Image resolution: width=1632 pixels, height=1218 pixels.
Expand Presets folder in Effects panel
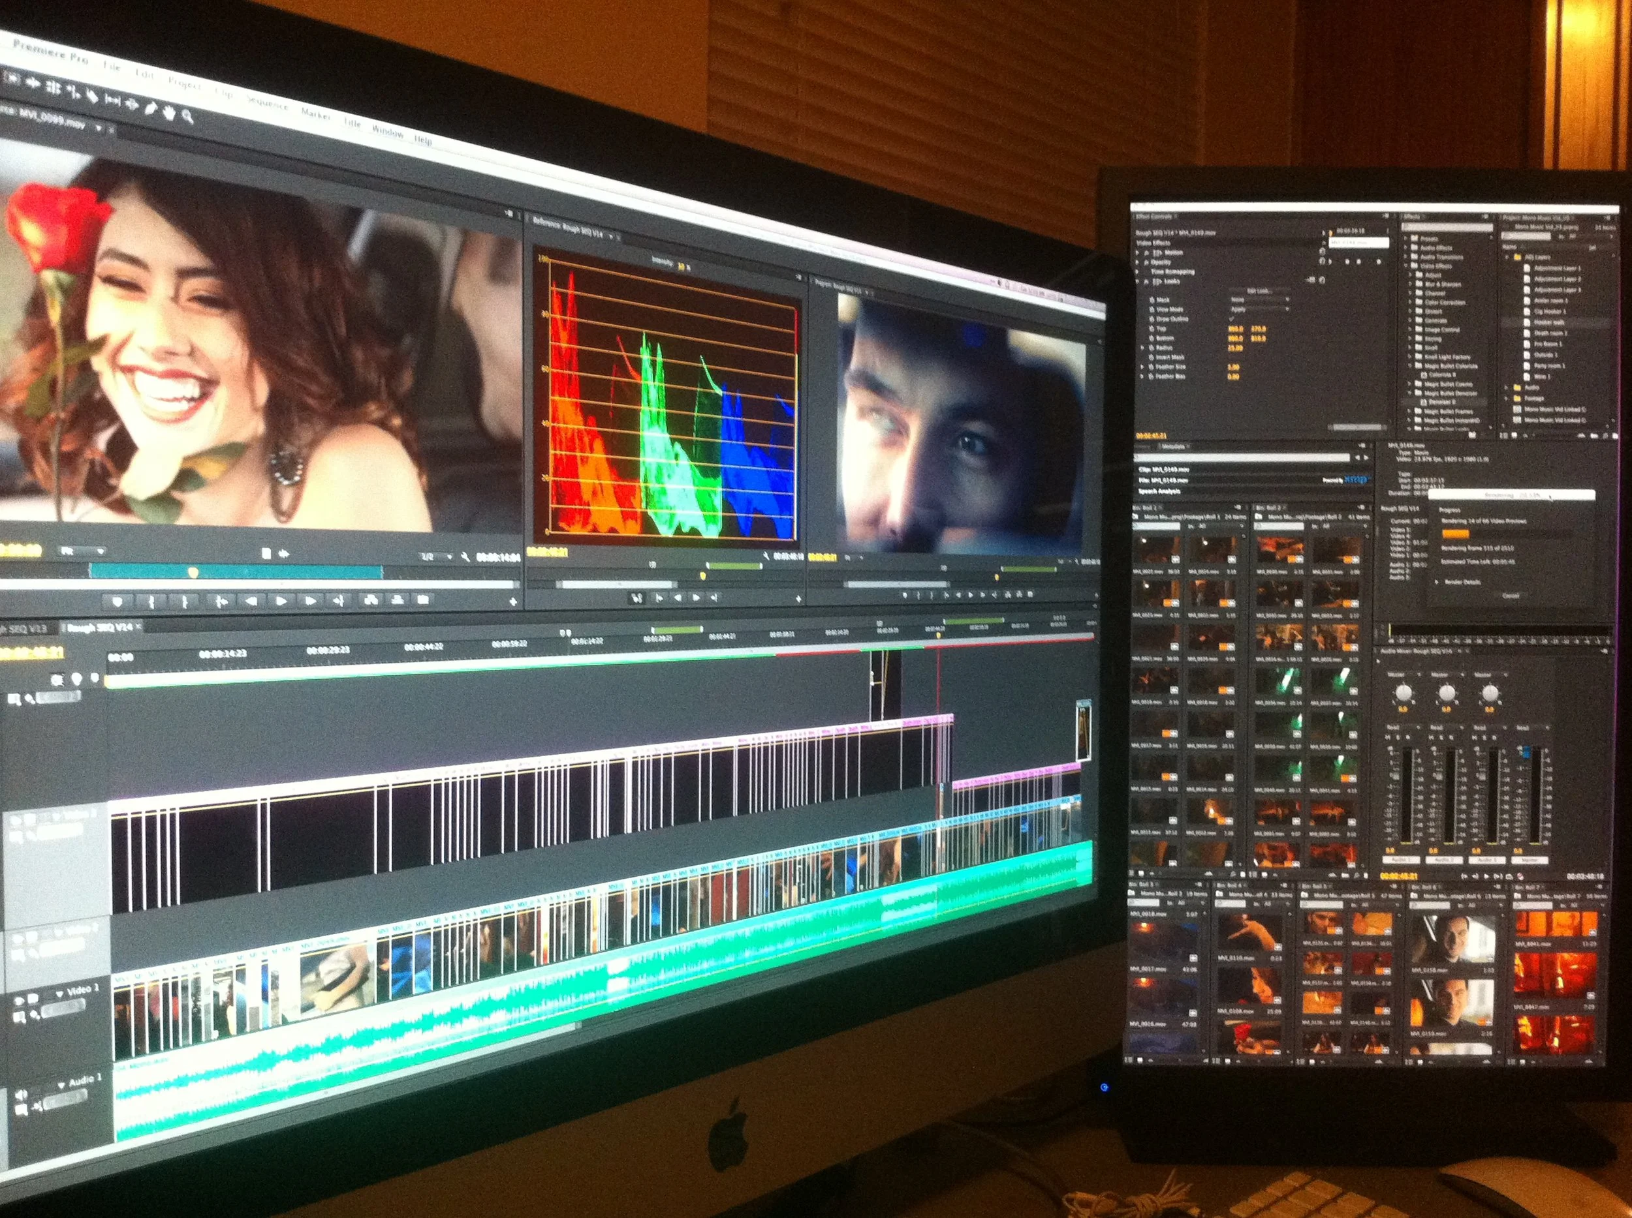pyautogui.click(x=1406, y=239)
